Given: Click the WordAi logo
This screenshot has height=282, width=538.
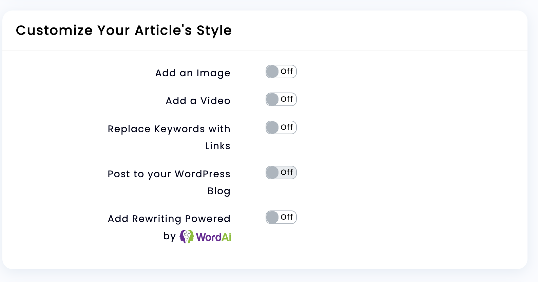Looking at the screenshot, I should 206,237.
